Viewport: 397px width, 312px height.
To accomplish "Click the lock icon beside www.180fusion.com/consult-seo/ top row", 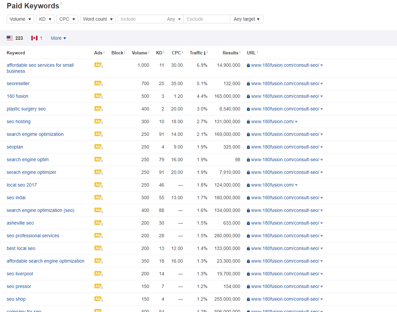I will [x=249, y=65].
